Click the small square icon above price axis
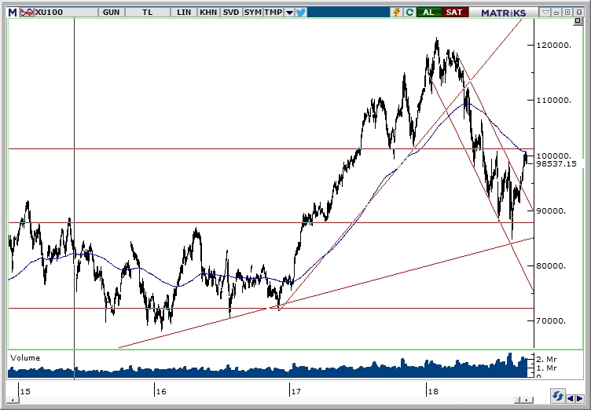The height and width of the screenshot is (410, 591). click(x=578, y=21)
